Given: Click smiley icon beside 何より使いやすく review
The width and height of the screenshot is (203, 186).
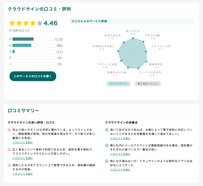Looking at the screenshot, I should pos(9,130).
